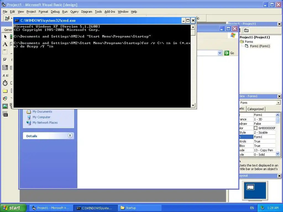283x212 pixels.
Task: Click the 'False' property value
Action: (x=264, y=124)
